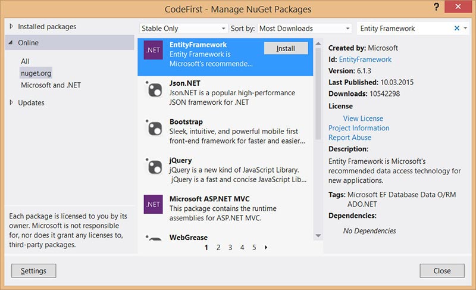Screen dimensions: 476x290
Task: Click the package list scroll up arrow
Action: click(318, 43)
